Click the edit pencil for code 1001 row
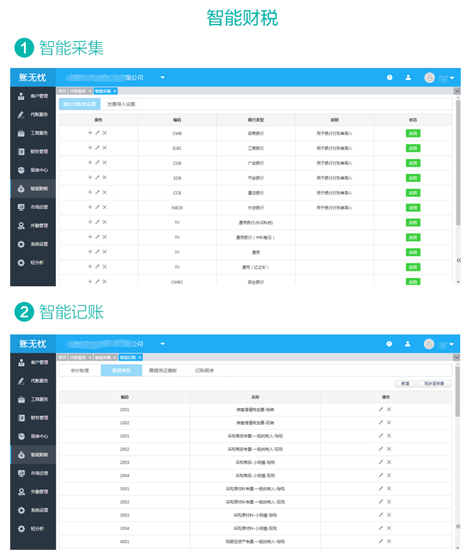Image resolution: width=474 pixels, height=560 pixels. [381, 409]
